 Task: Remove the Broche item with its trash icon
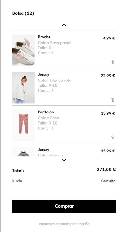pos(113,62)
